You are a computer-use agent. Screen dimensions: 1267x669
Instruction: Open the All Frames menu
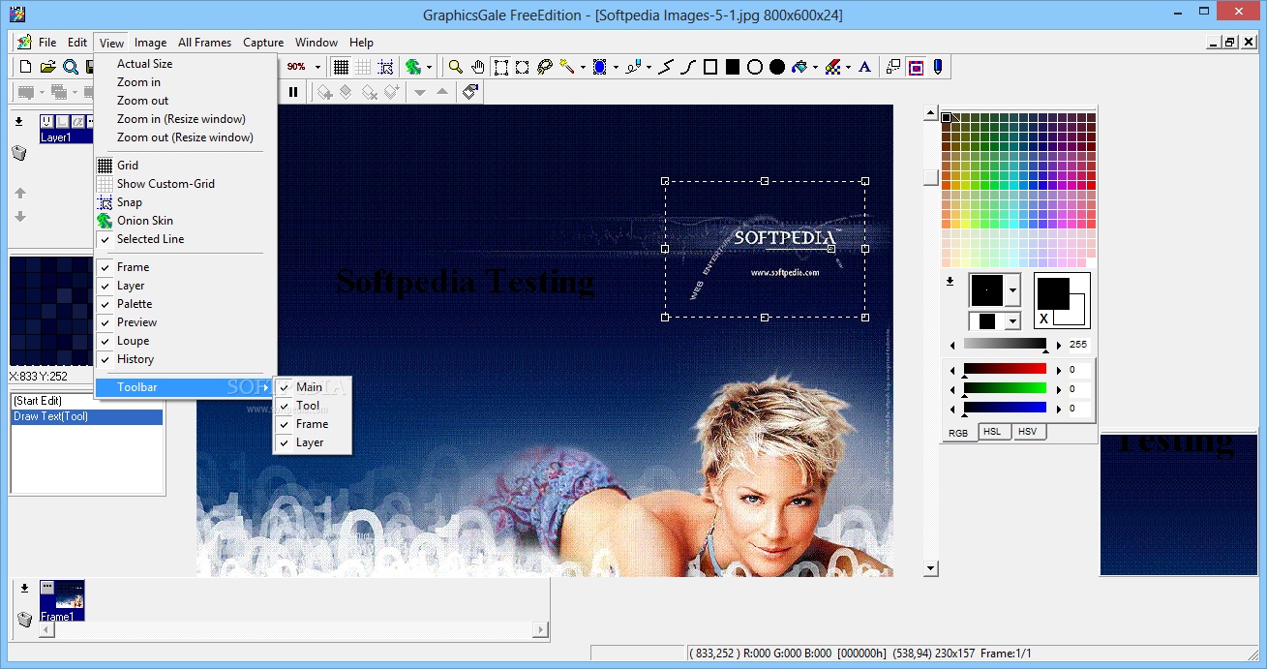[204, 43]
